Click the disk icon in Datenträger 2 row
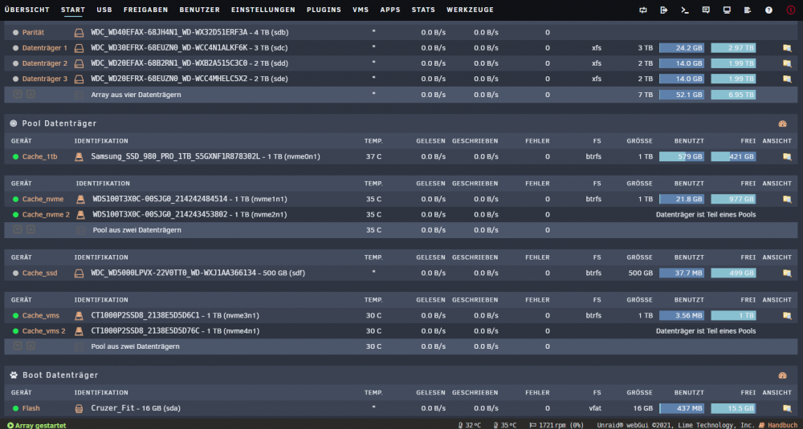Image resolution: width=803 pixels, height=429 pixels. pyautogui.click(x=79, y=64)
